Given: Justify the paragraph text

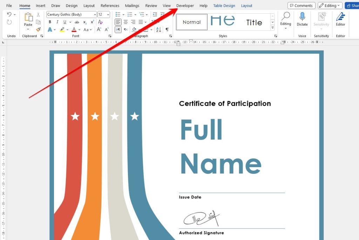Looking at the screenshot, I should [x=141, y=22].
